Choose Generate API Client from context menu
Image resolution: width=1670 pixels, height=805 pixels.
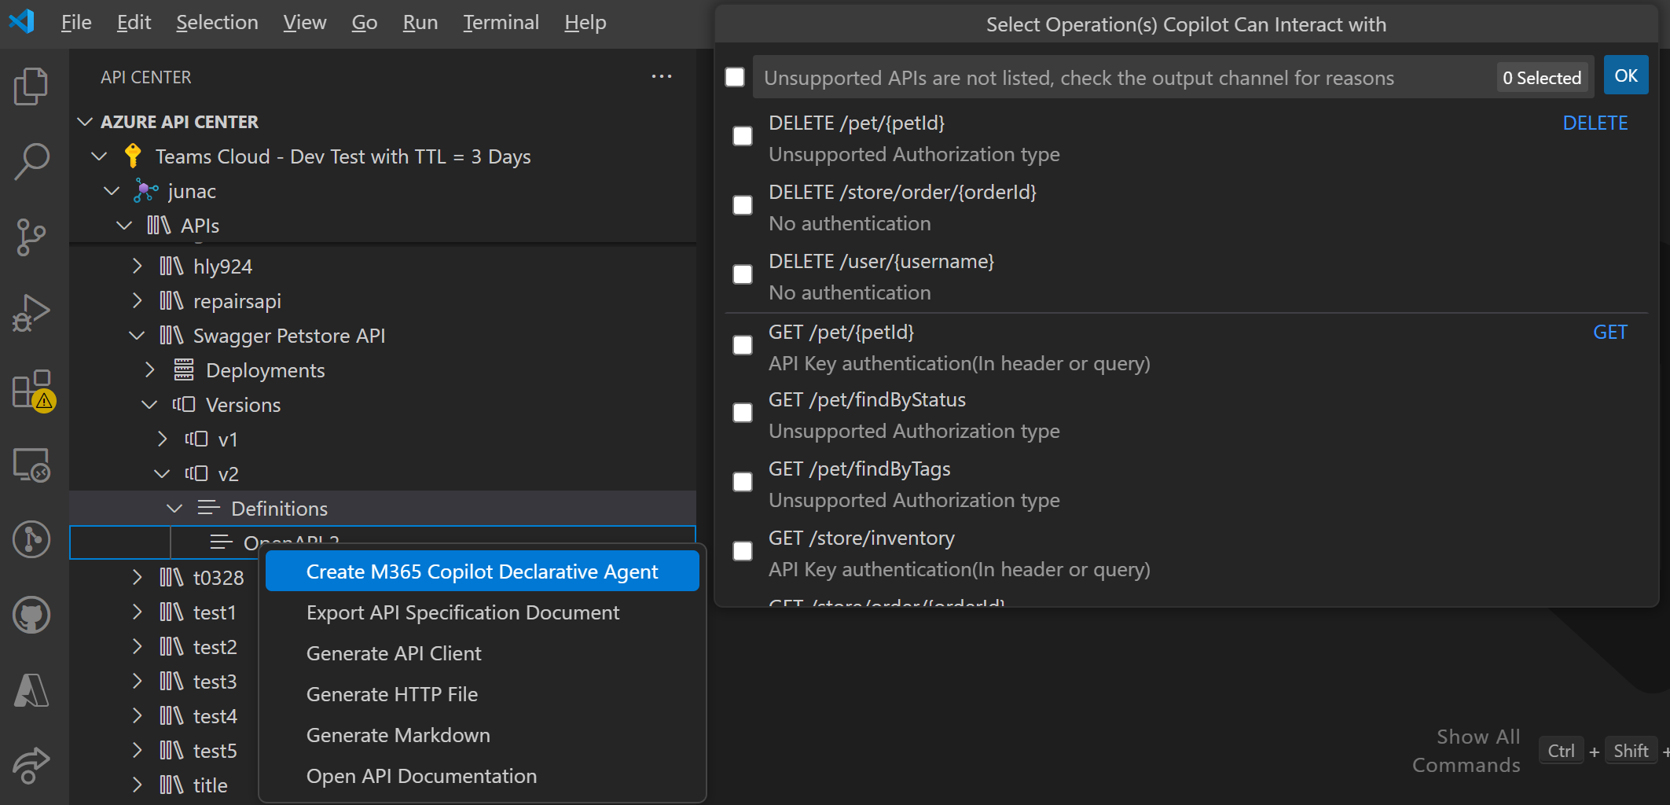pos(483,653)
